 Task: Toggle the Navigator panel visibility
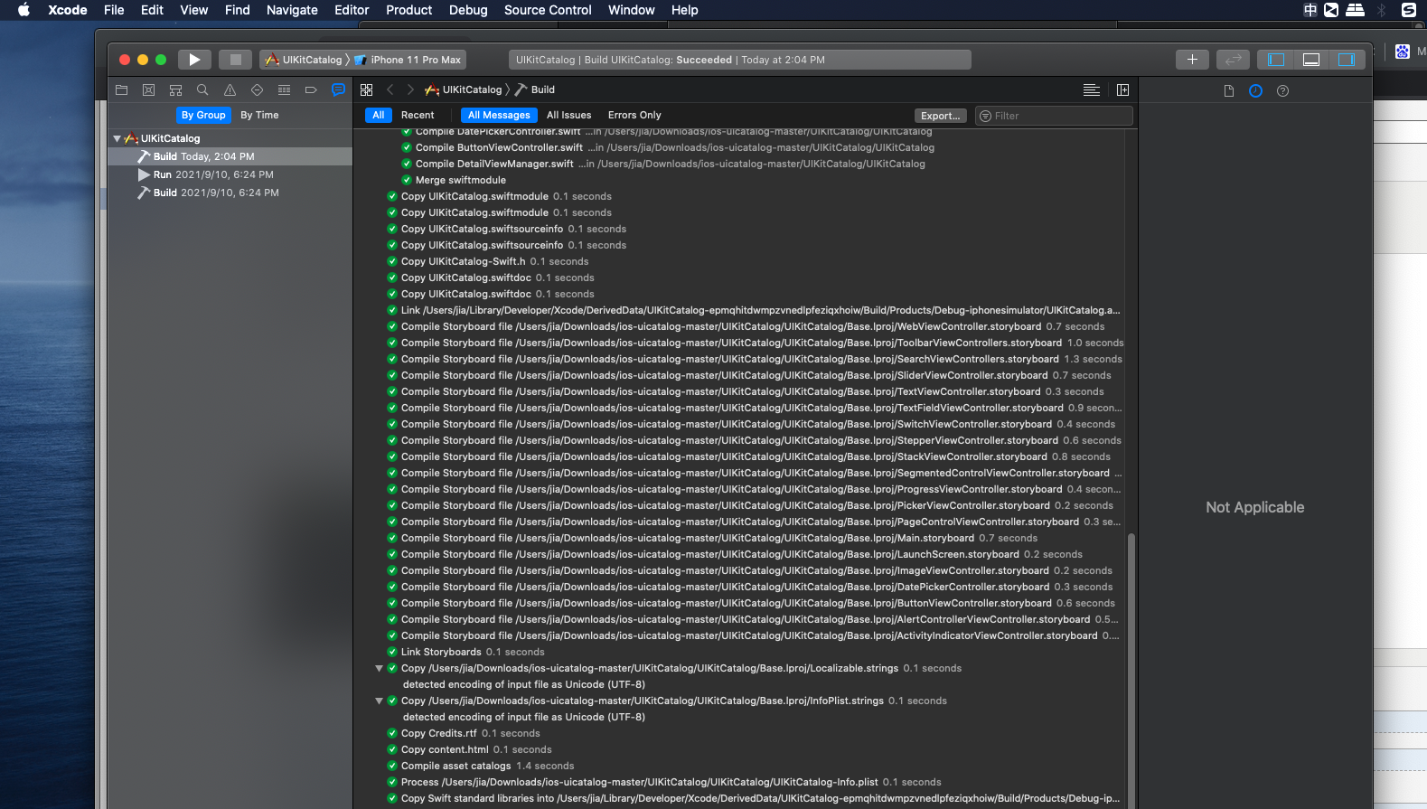click(x=1276, y=60)
